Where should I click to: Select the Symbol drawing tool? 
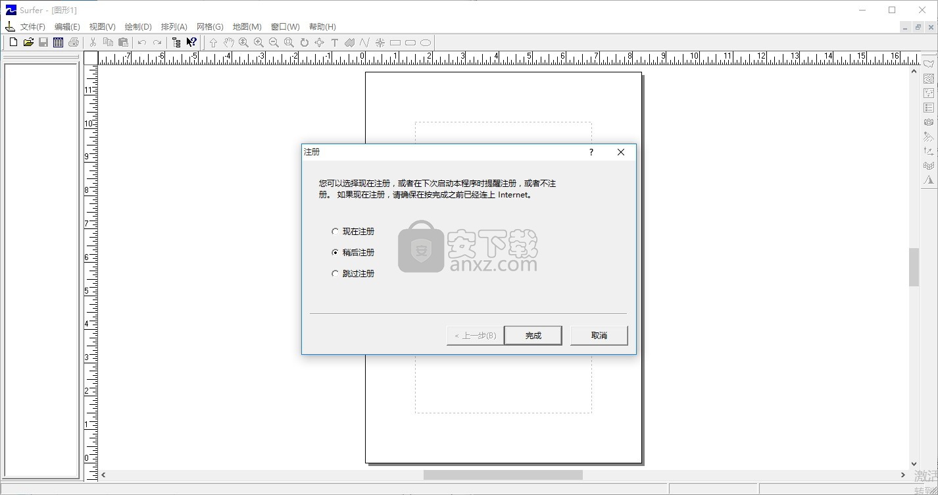tap(380, 42)
